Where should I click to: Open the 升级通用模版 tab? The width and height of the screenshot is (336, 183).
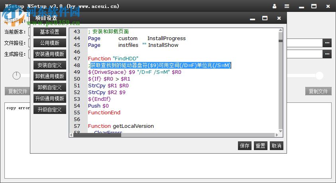50,98
